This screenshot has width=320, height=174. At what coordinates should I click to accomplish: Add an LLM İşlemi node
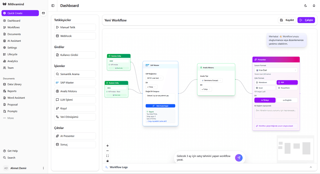point(75,100)
